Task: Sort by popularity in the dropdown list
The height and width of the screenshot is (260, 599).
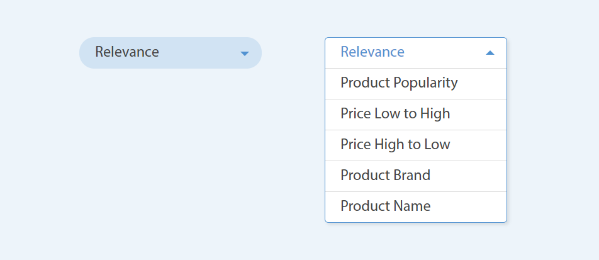Action: click(x=416, y=84)
